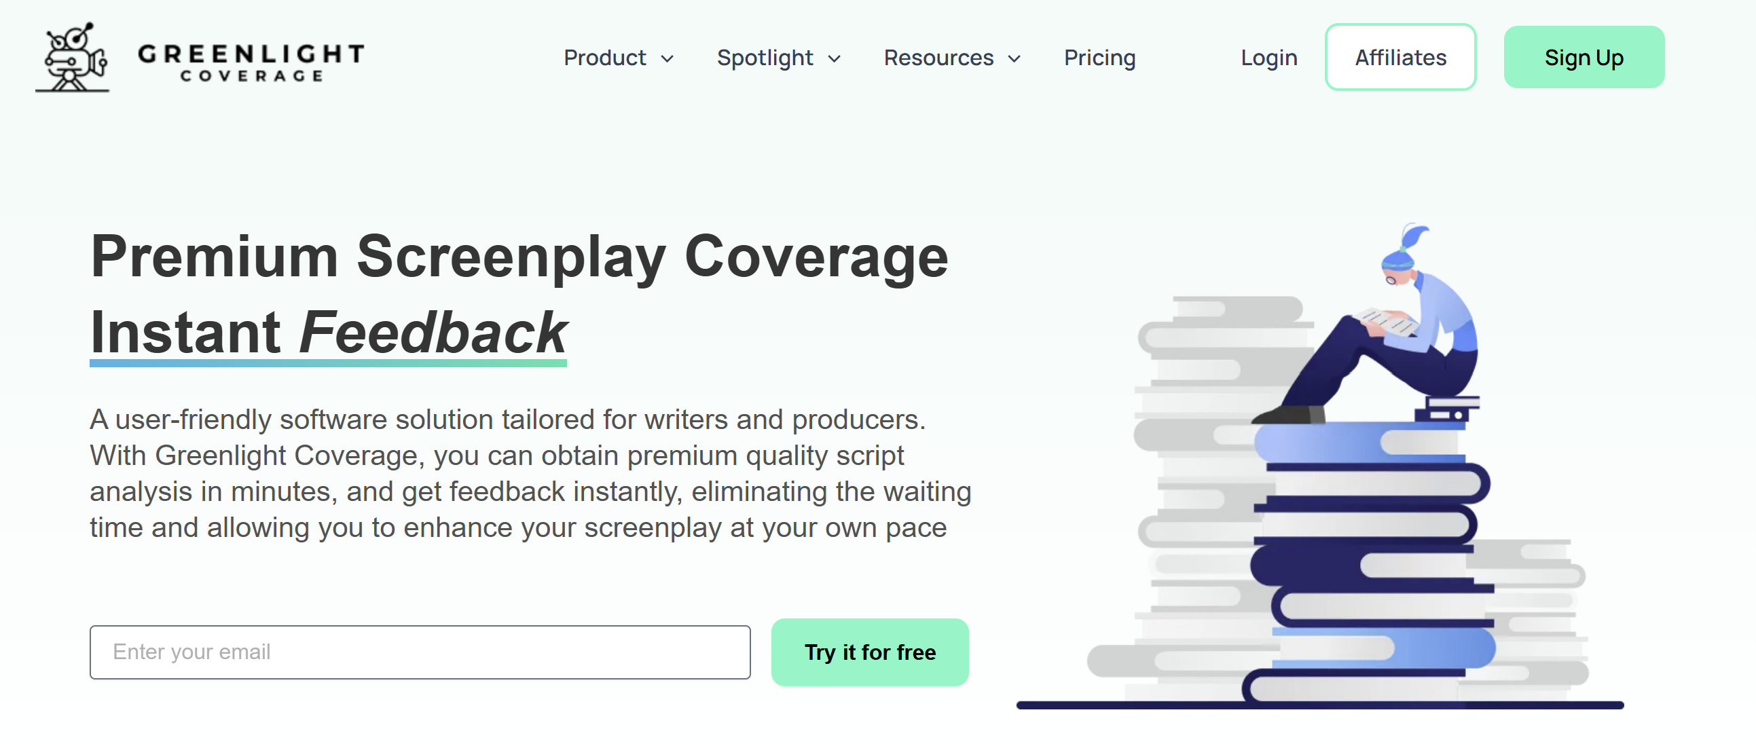Expand the chevron beside Resources

click(x=1014, y=59)
